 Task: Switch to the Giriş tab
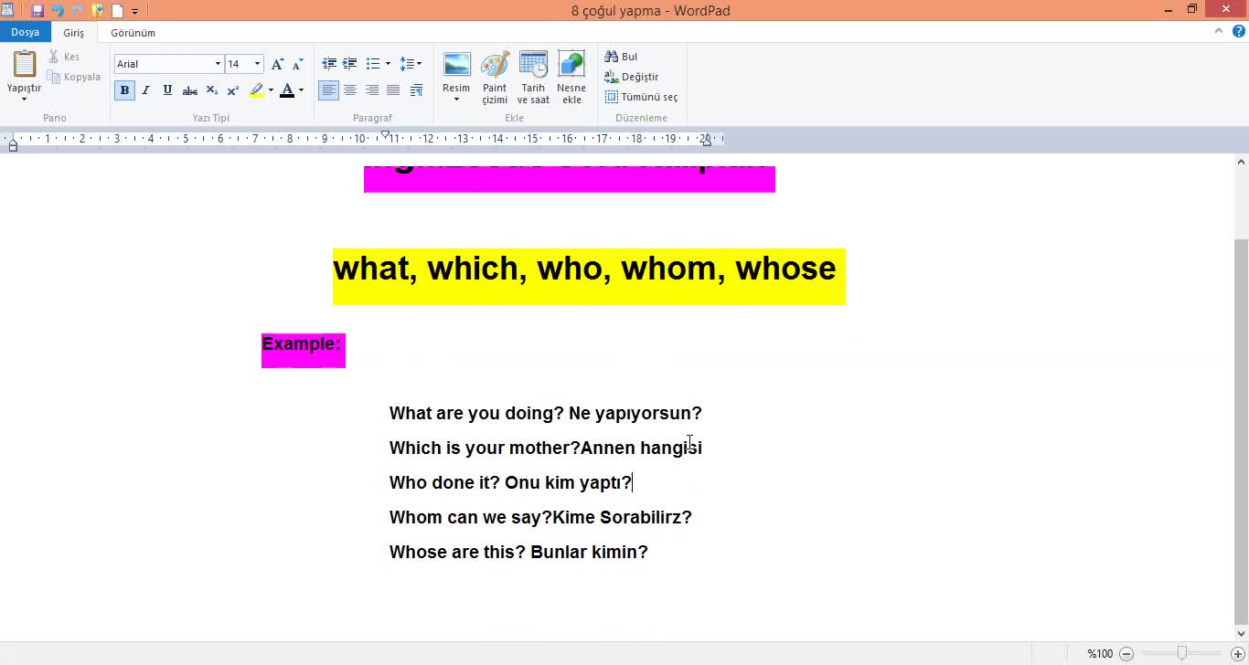73,33
